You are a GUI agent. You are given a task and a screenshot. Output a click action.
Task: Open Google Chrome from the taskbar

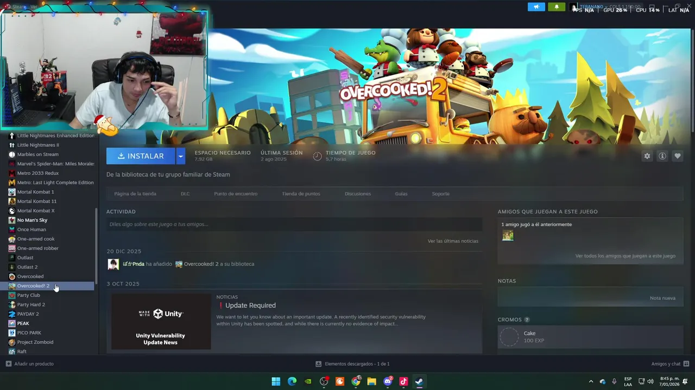tap(356, 381)
